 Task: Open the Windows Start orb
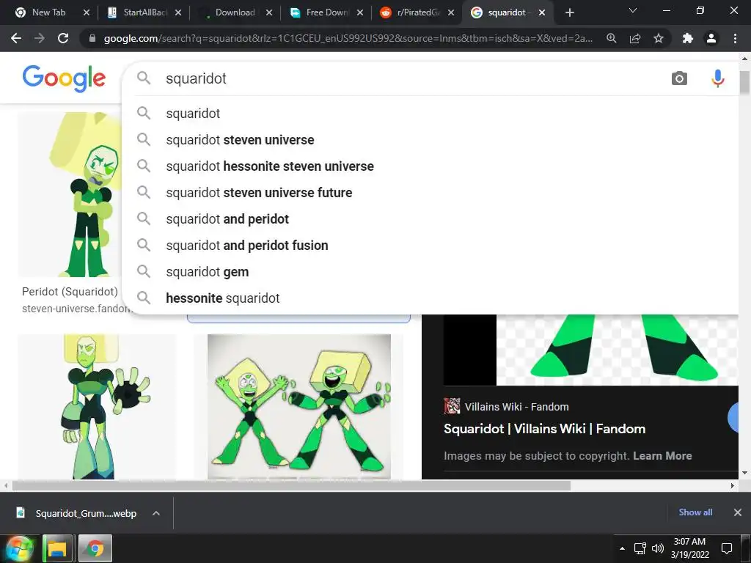pyautogui.click(x=18, y=548)
